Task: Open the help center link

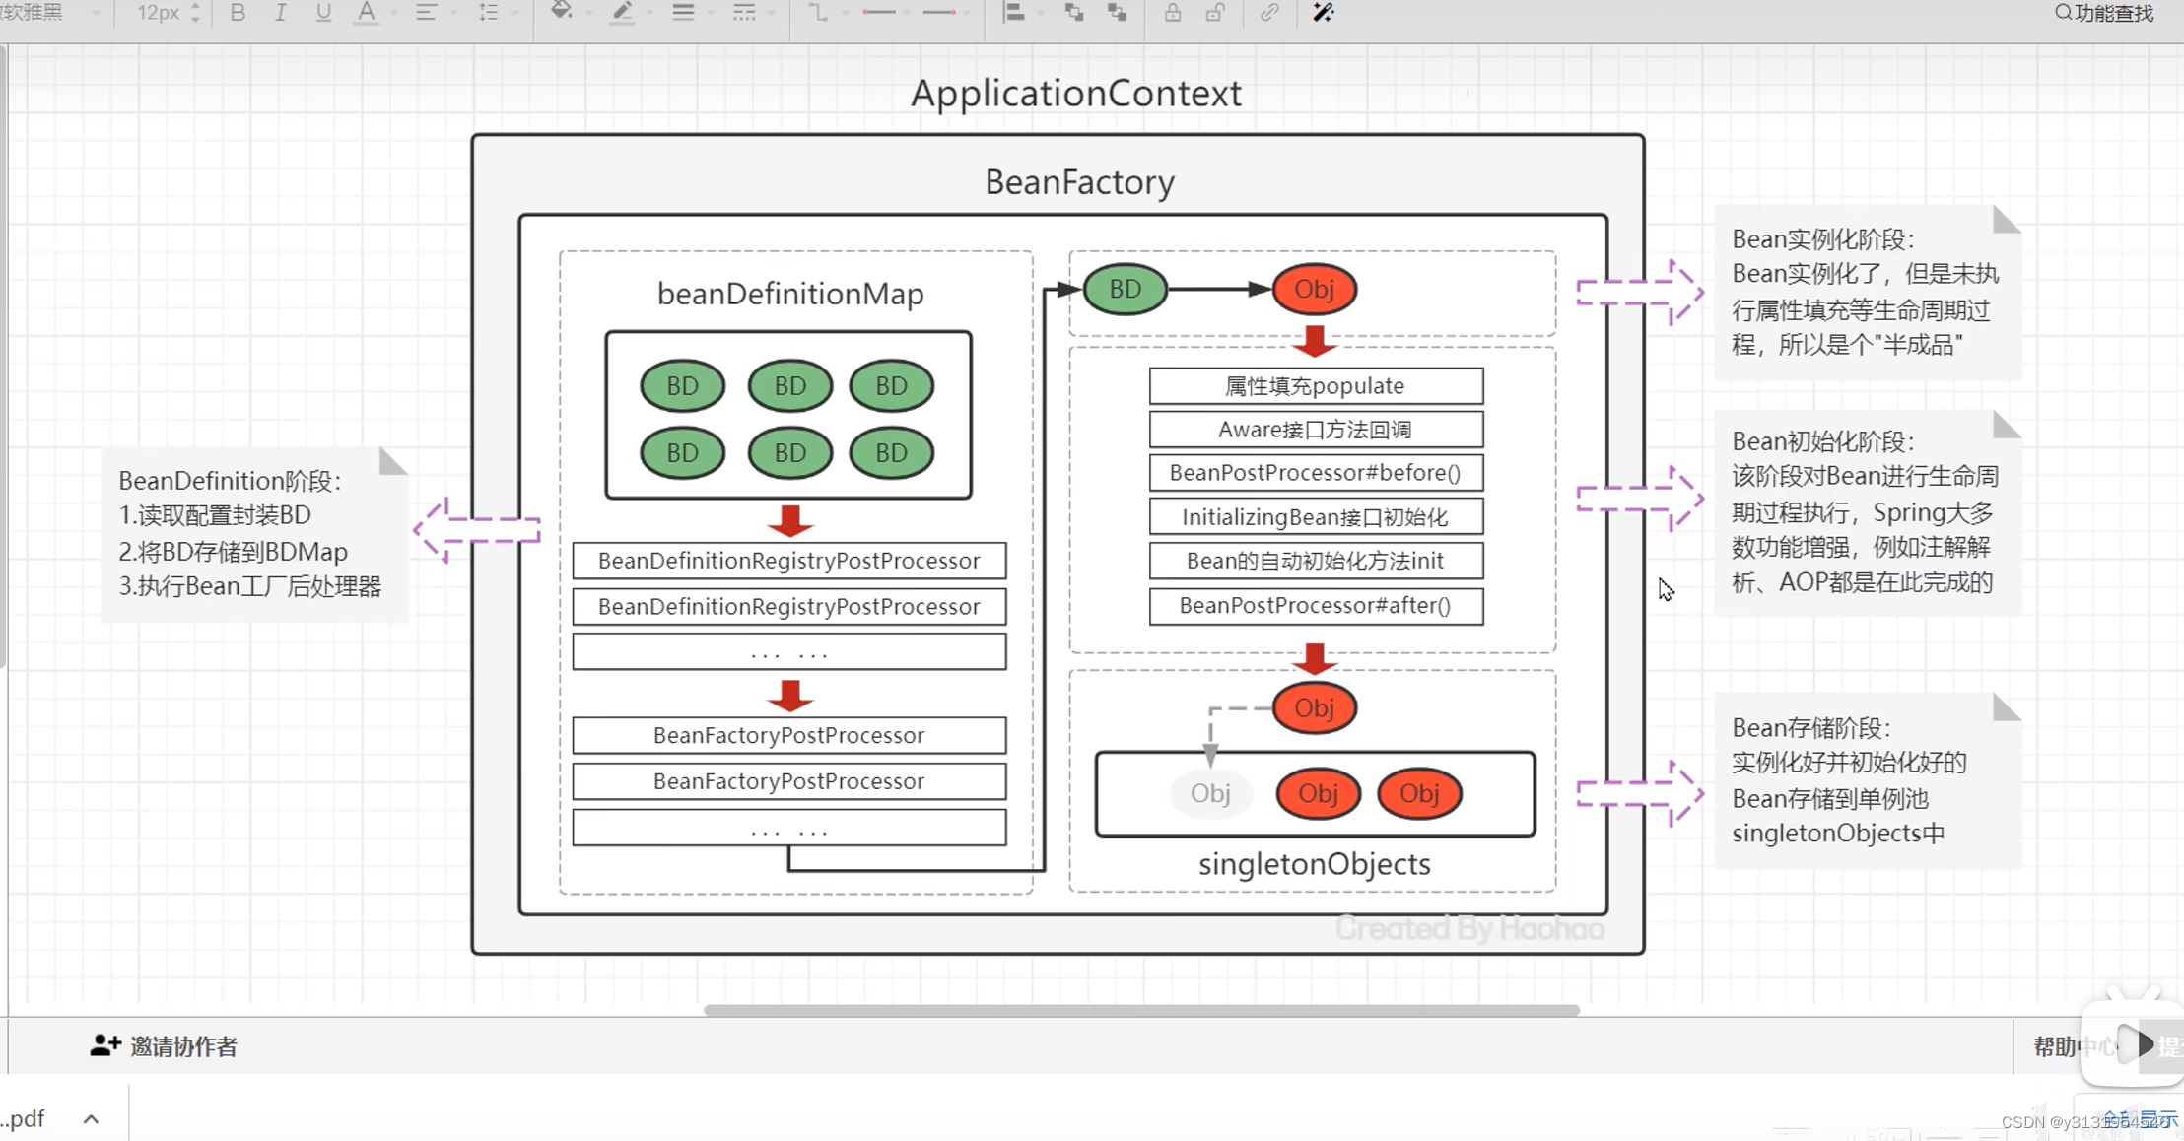Action: [2075, 1045]
